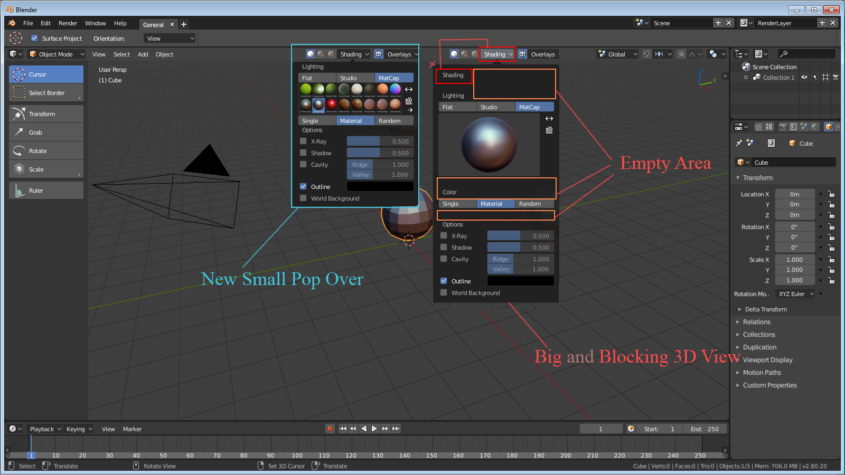Image resolution: width=845 pixels, height=475 pixels.
Task: Click the MatCap sphere preview thumbnail
Action: click(489, 145)
